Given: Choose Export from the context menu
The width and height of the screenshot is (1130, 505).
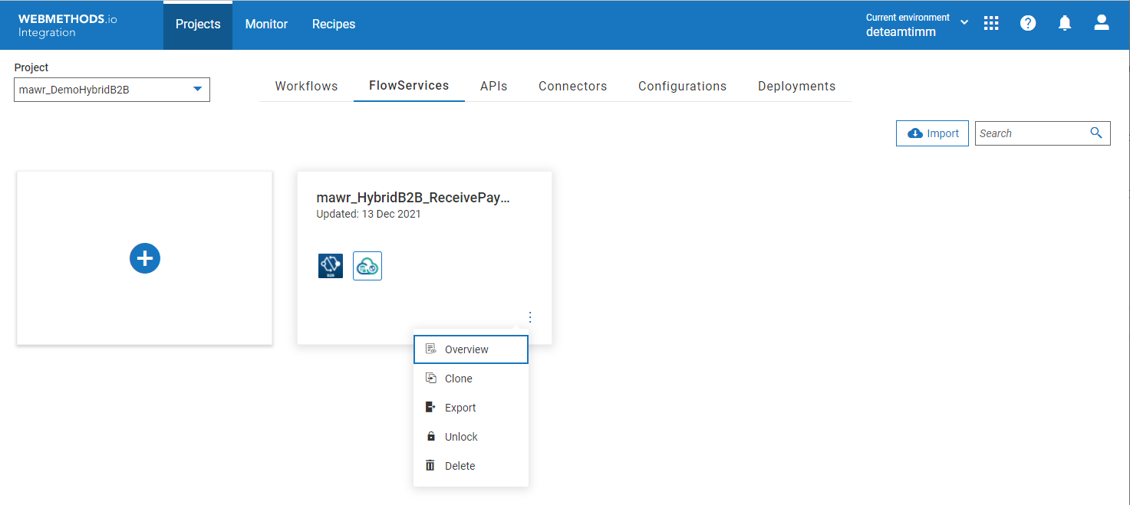Looking at the screenshot, I should coord(460,407).
